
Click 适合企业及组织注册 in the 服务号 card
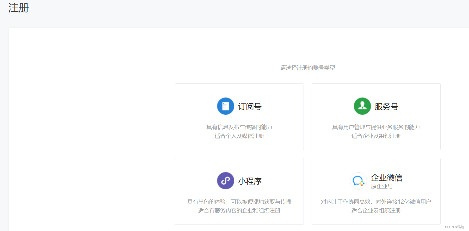(376, 136)
